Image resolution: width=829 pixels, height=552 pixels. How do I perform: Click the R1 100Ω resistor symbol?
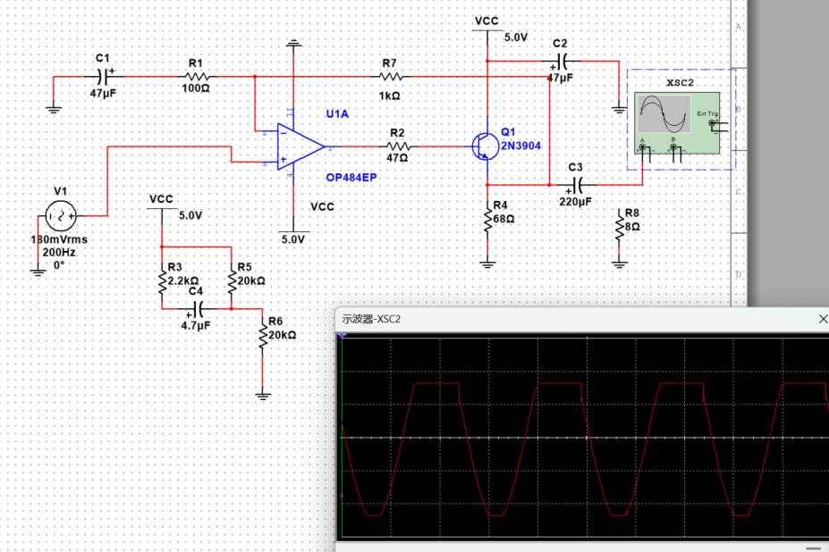click(x=197, y=77)
